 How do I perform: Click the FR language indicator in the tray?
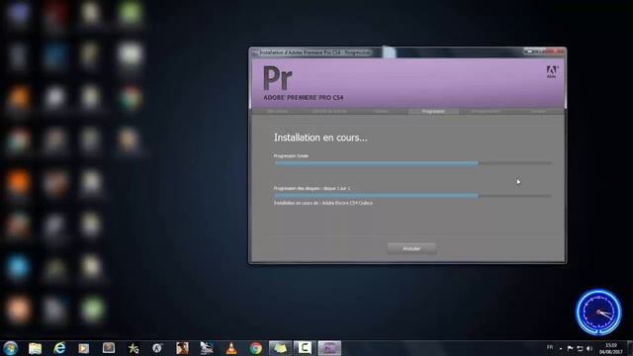[550, 347]
